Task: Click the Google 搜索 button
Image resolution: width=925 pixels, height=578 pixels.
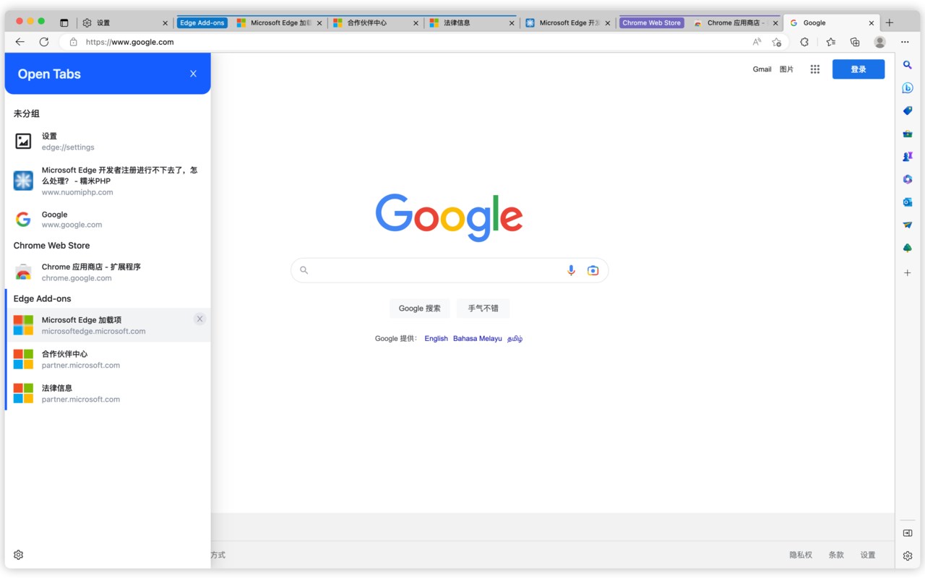Action: tap(419, 309)
